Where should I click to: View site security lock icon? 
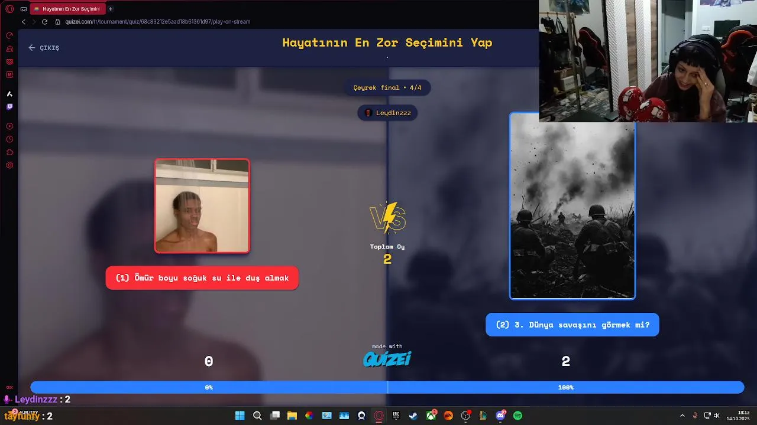pyautogui.click(x=58, y=22)
